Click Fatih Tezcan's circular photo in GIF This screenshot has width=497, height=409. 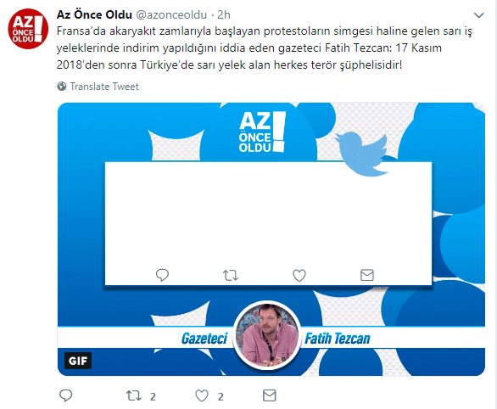(267, 335)
